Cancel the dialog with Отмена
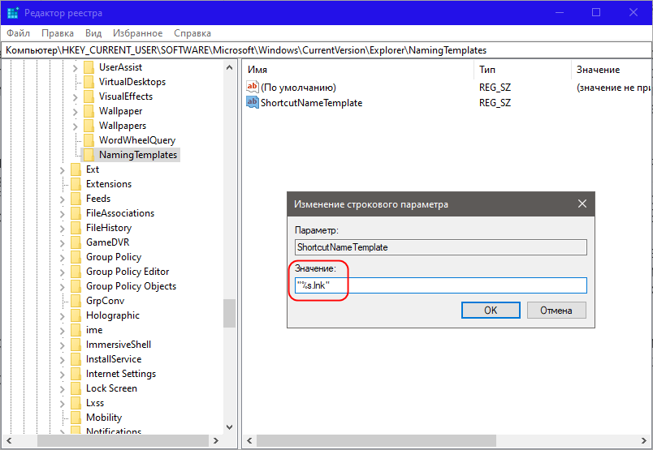 (556, 311)
